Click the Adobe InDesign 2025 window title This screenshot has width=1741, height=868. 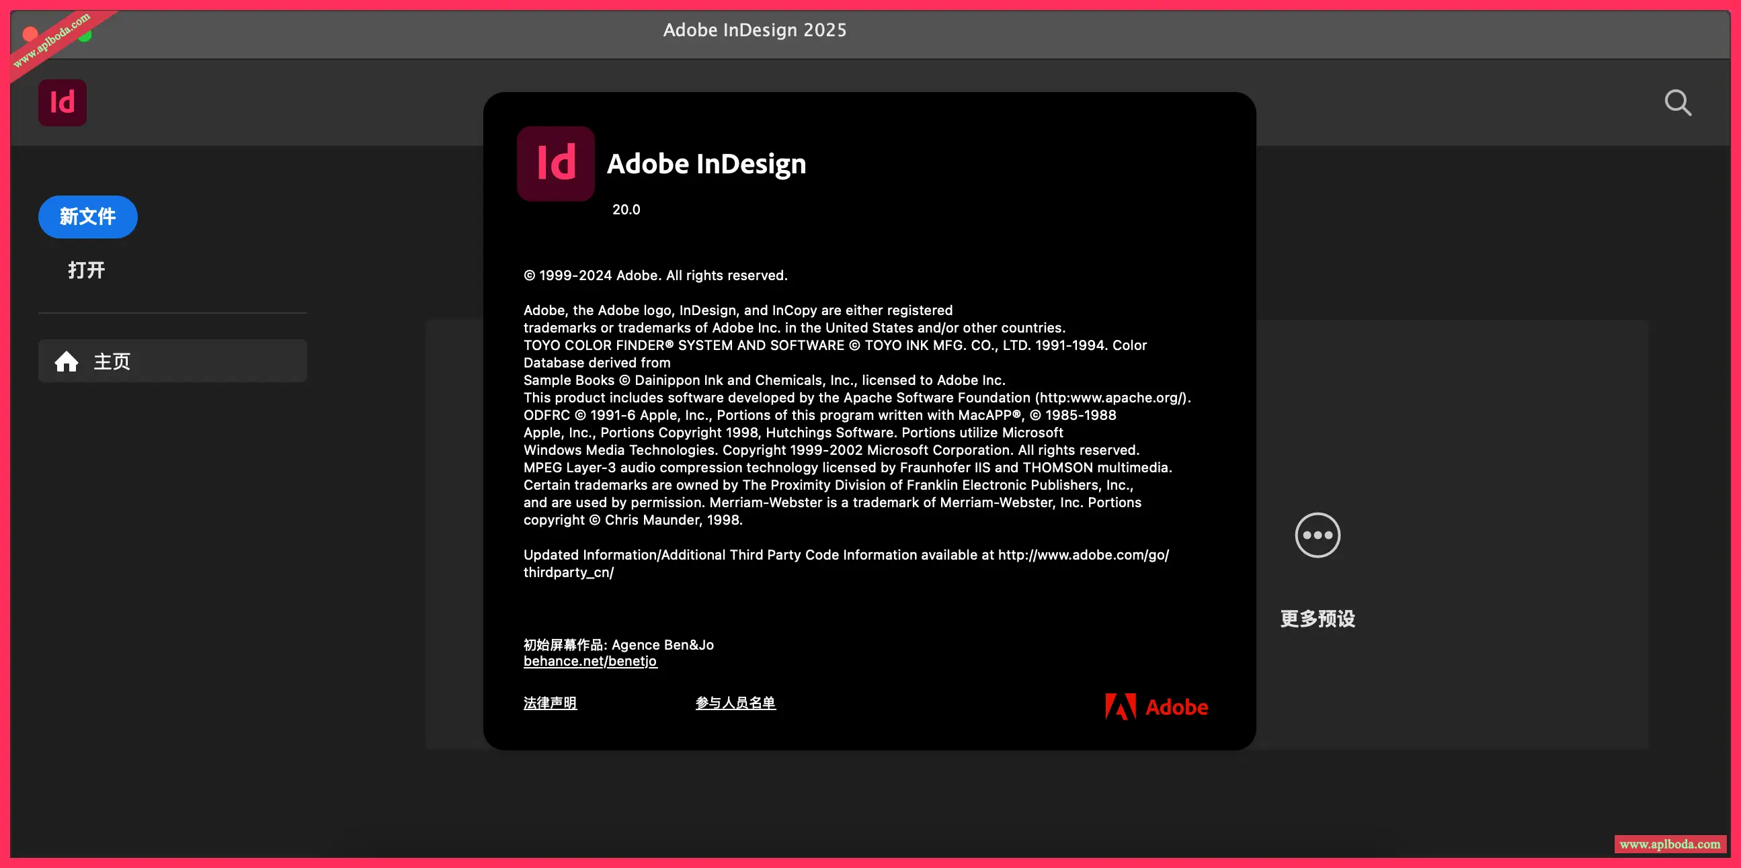click(754, 30)
